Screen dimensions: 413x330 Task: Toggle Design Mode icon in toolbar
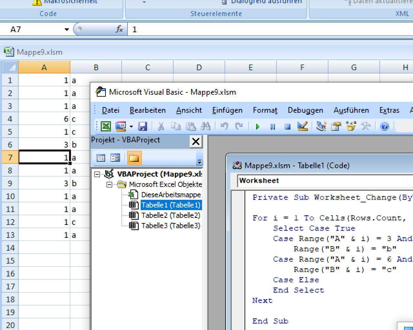[x=303, y=126]
